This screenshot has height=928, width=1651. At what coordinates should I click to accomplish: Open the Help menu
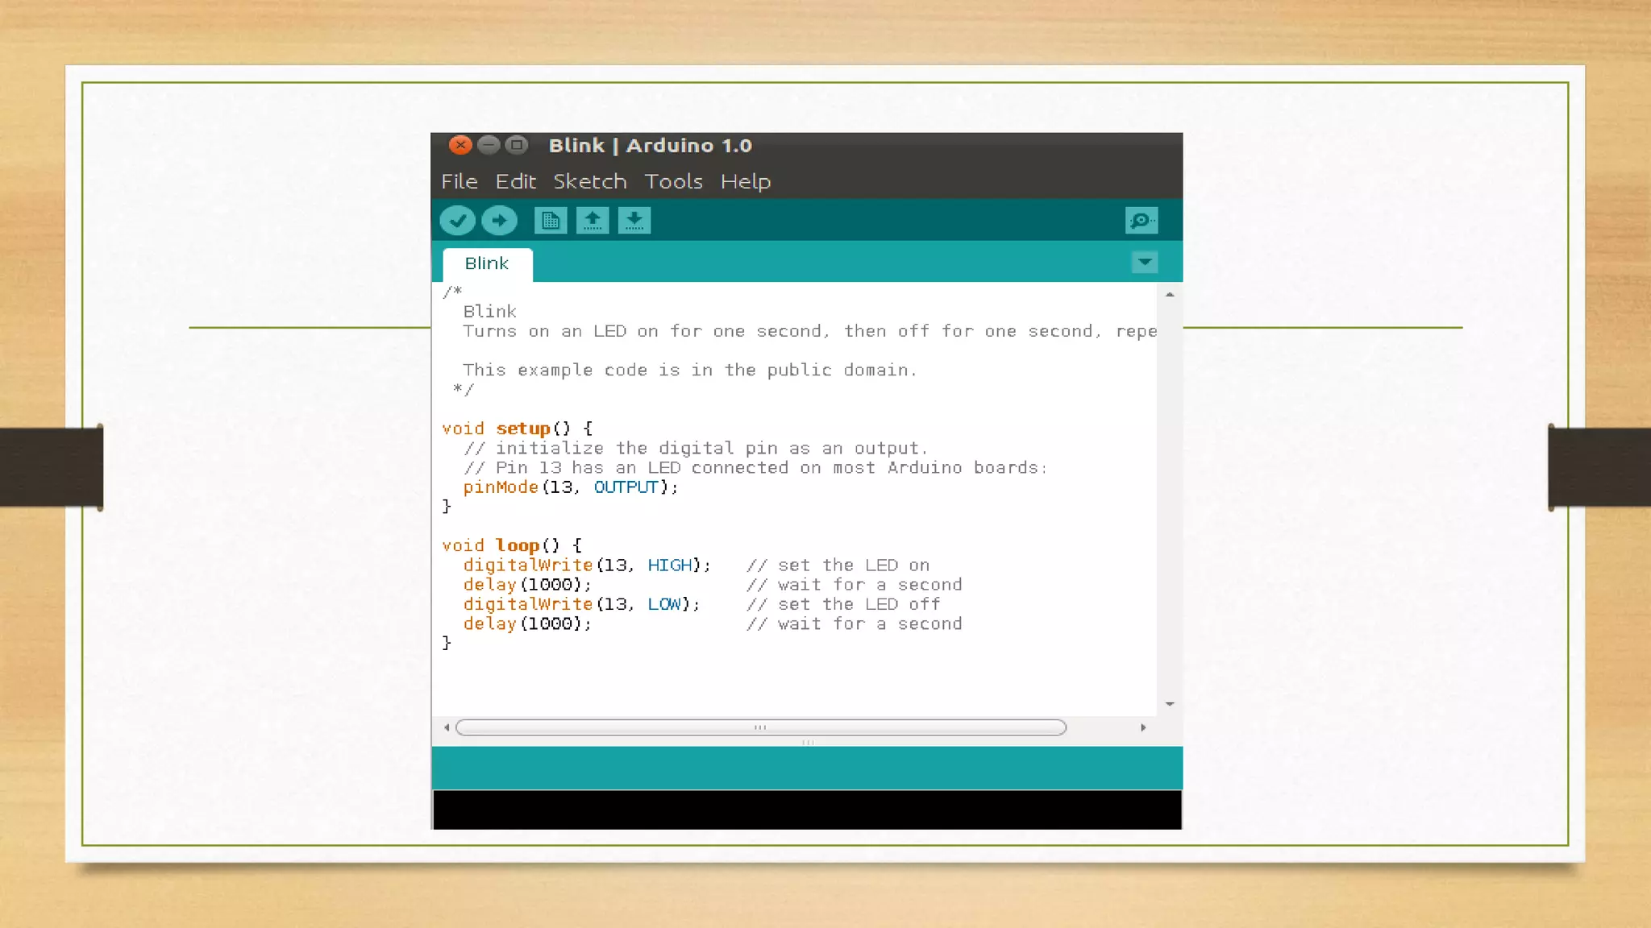(x=745, y=182)
